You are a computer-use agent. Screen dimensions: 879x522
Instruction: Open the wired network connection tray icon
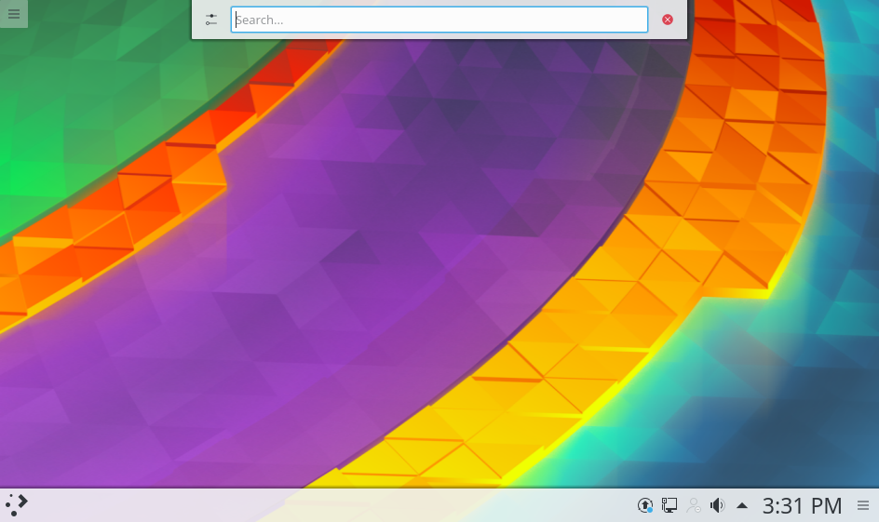point(669,505)
